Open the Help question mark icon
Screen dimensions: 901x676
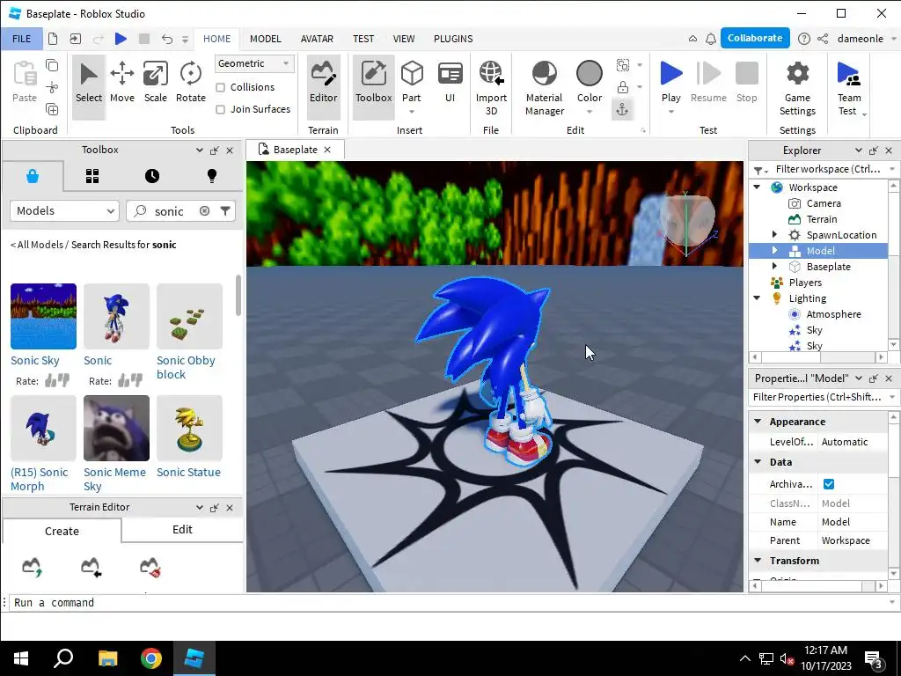click(x=804, y=39)
